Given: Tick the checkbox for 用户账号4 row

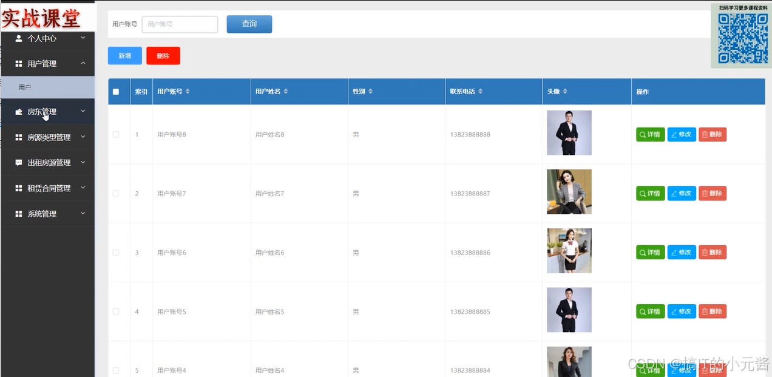Looking at the screenshot, I should click(x=116, y=370).
